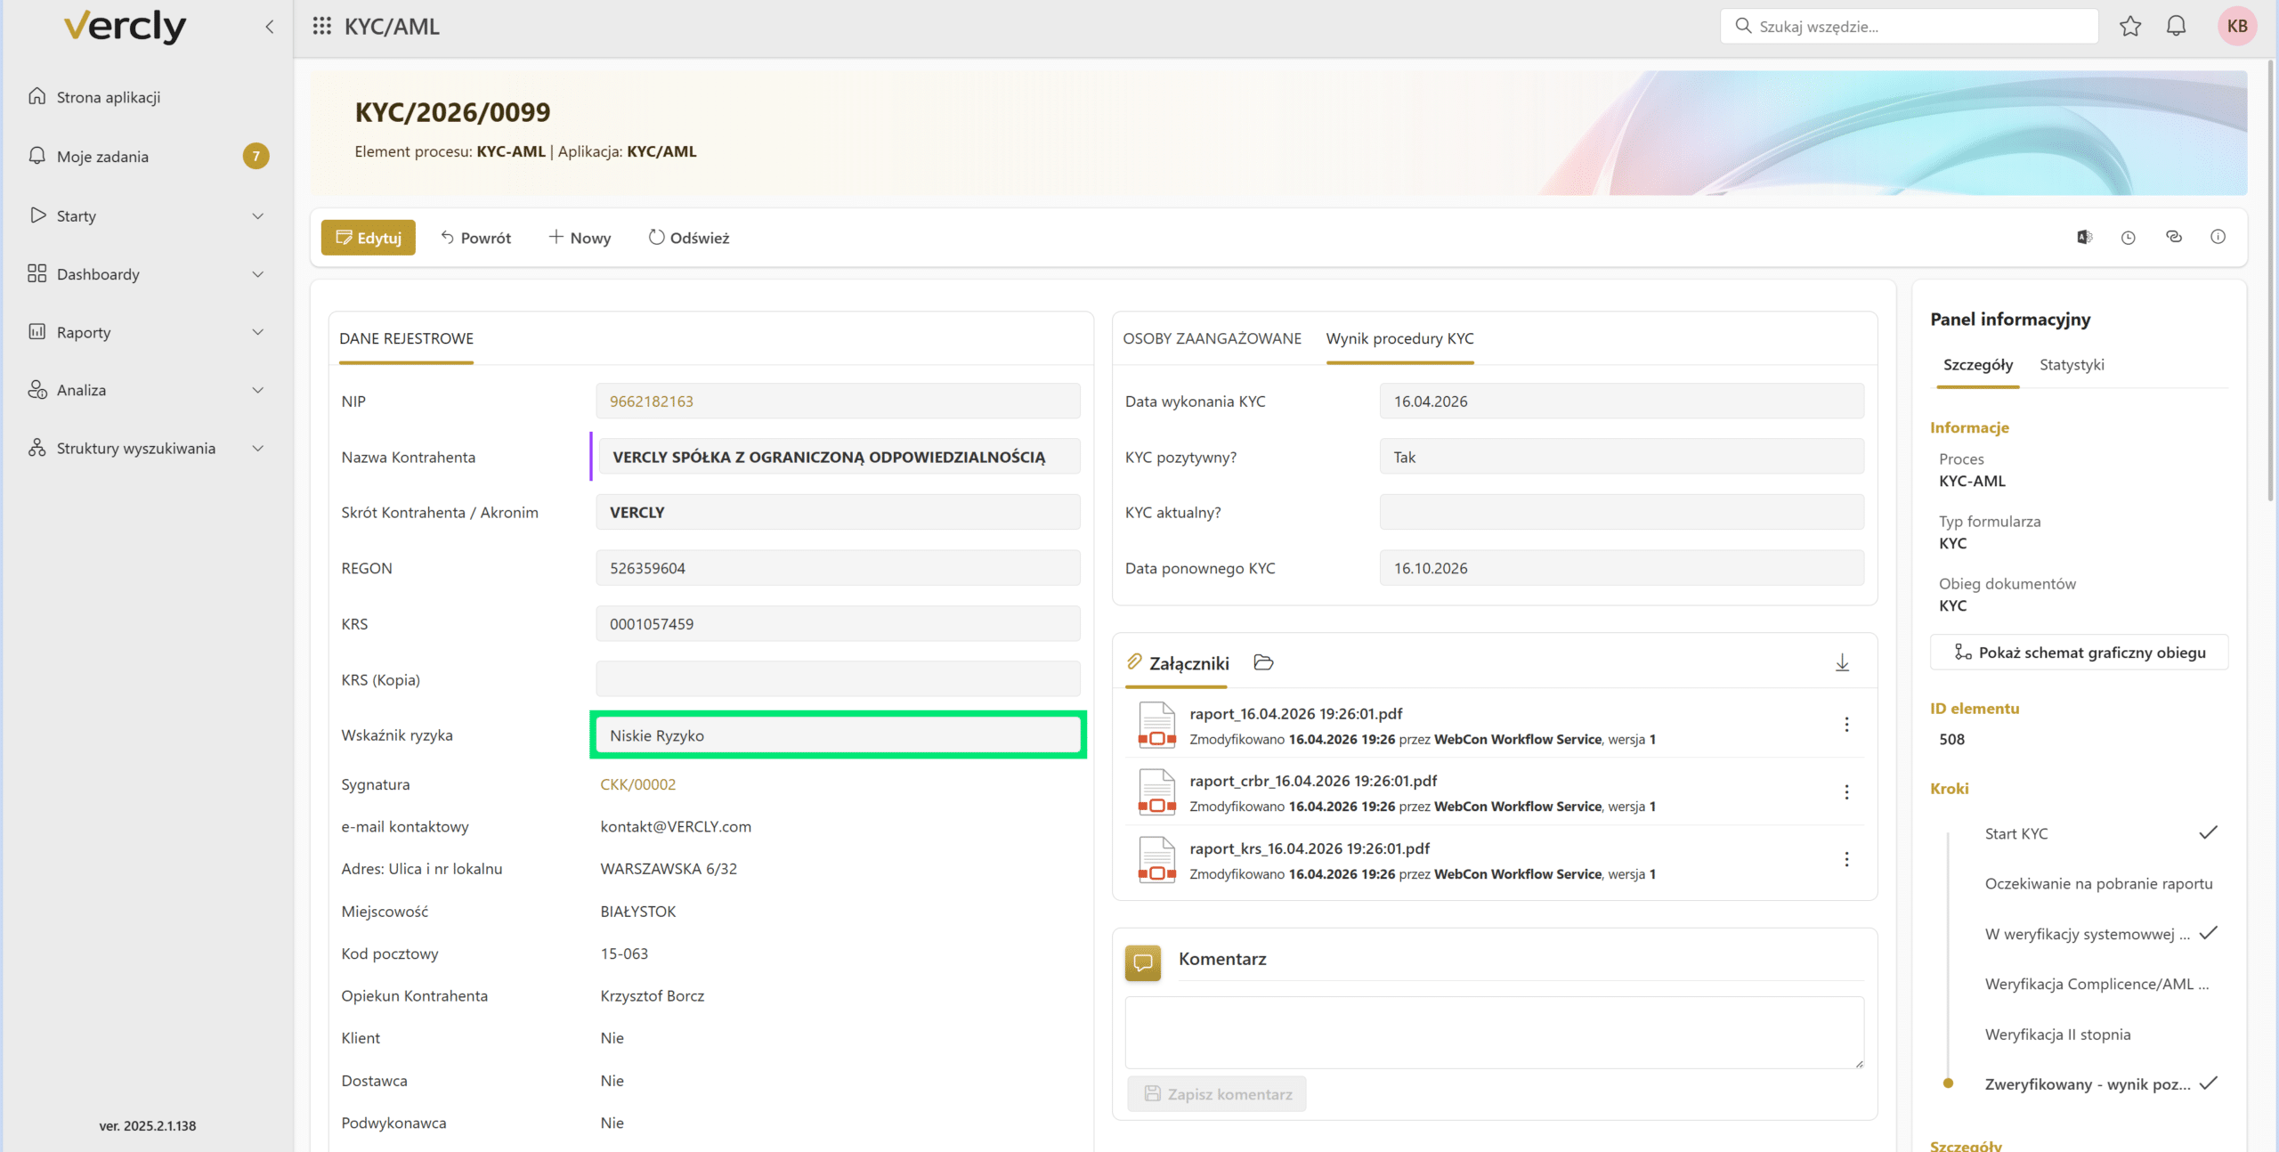
Task: Click the KYC pozytywny value Tak
Action: coord(1404,458)
